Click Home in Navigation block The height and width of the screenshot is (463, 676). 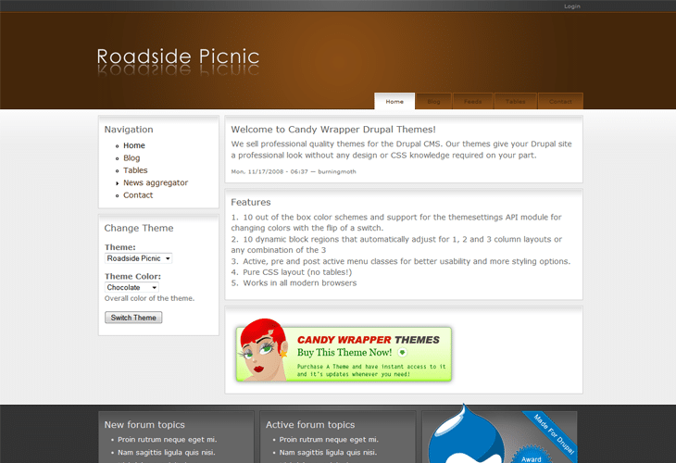[134, 145]
